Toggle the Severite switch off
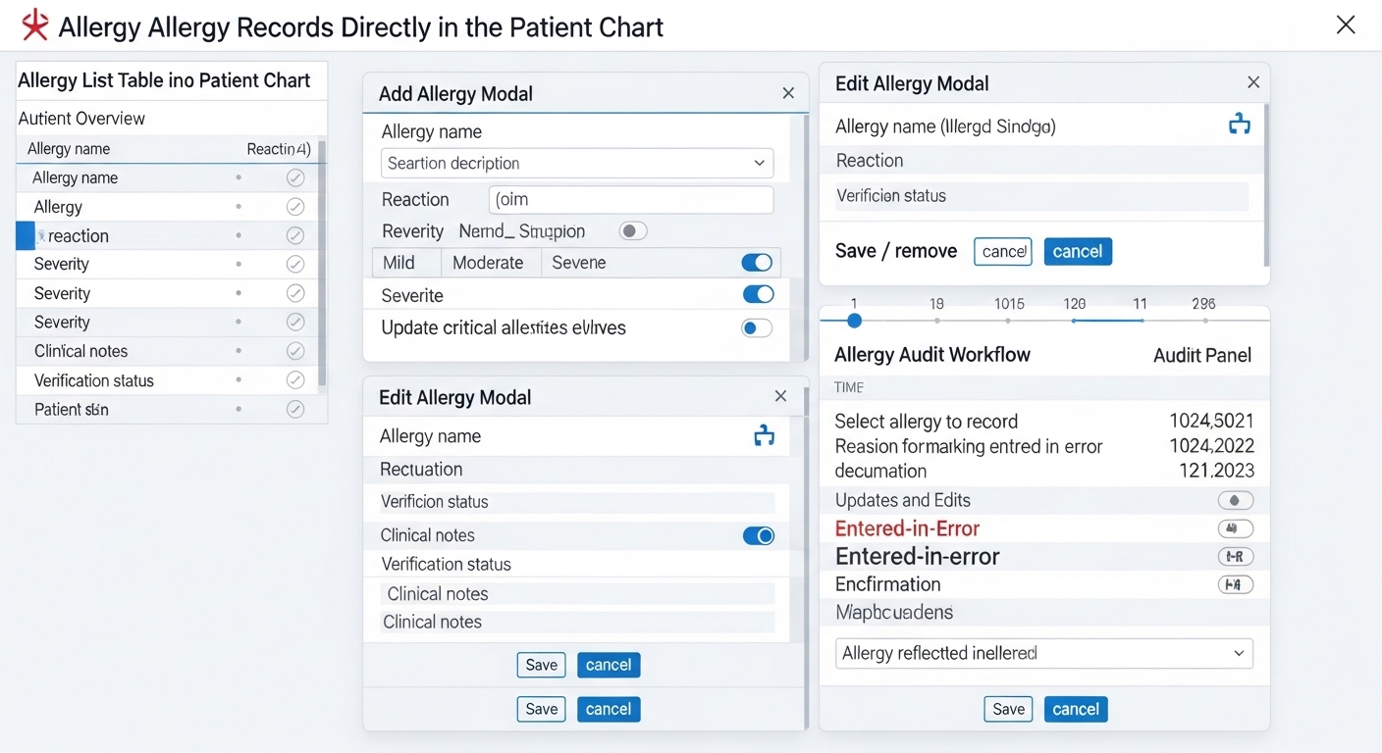1382x753 pixels. (758, 294)
